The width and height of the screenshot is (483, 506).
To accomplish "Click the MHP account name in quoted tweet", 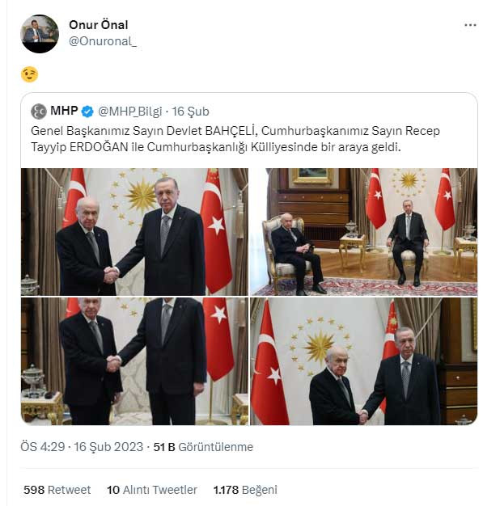I will [64, 111].
